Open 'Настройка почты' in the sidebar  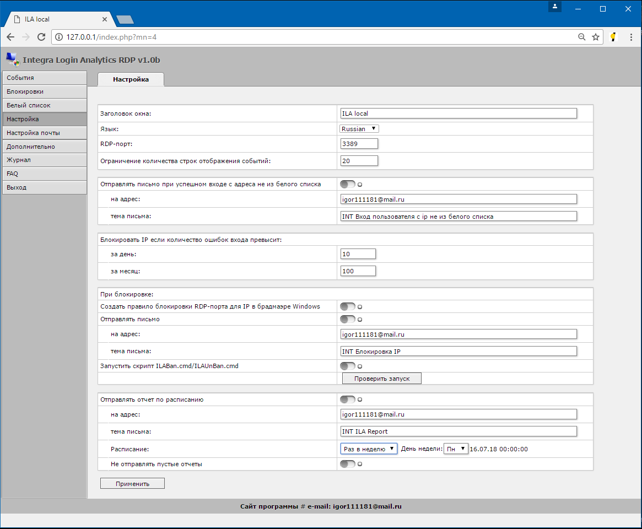[x=44, y=133]
